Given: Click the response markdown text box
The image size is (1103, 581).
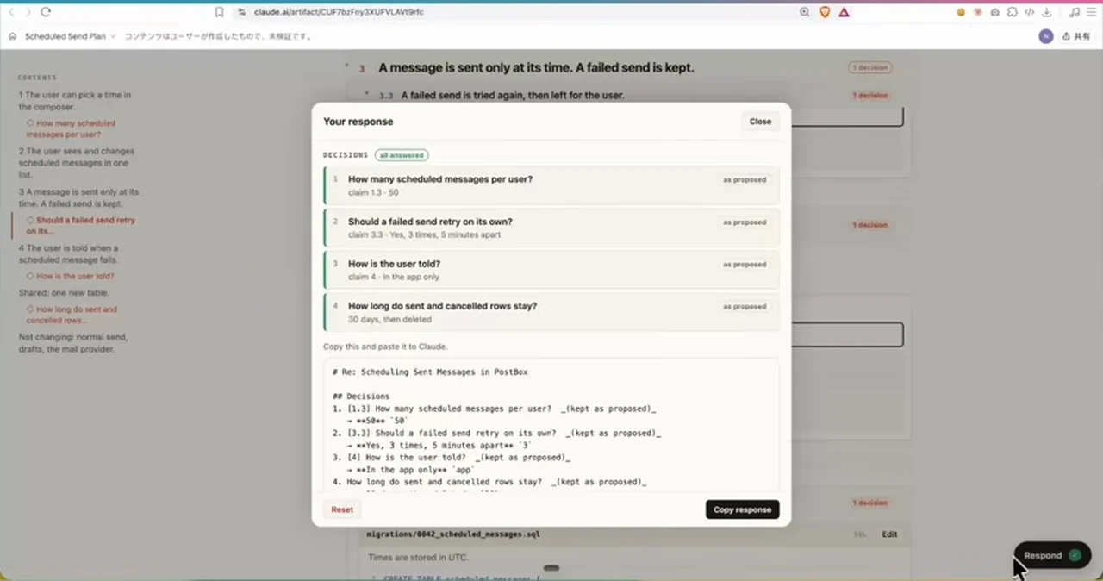Looking at the screenshot, I should tap(551, 425).
